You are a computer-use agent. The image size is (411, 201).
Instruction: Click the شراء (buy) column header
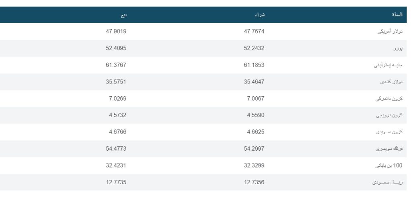pyautogui.click(x=260, y=15)
